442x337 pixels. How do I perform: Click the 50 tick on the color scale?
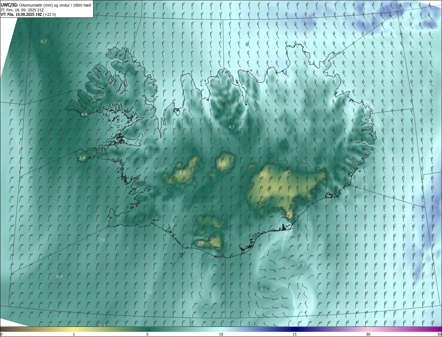[x=439, y=335]
